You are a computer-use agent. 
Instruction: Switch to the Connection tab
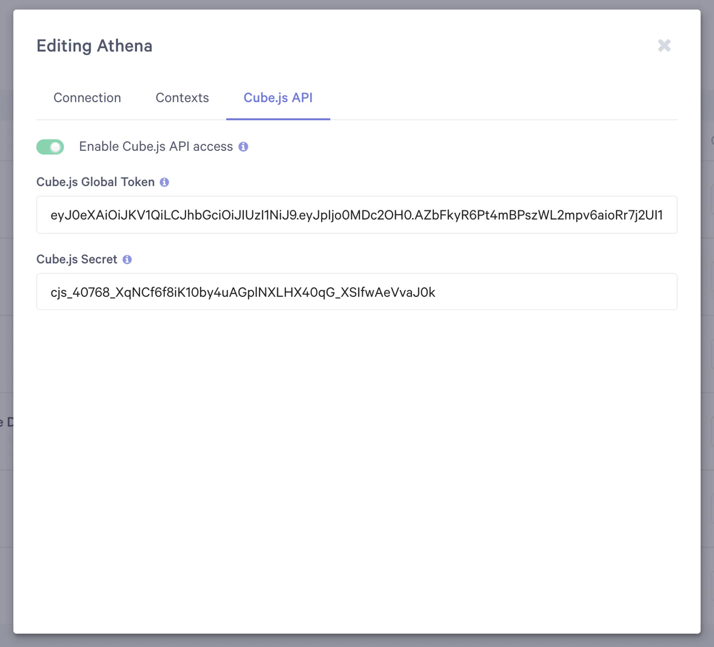(87, 98)
